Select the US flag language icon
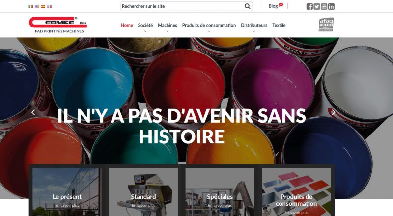This screenshot has width=393, height=216. [x=37, y=6]
